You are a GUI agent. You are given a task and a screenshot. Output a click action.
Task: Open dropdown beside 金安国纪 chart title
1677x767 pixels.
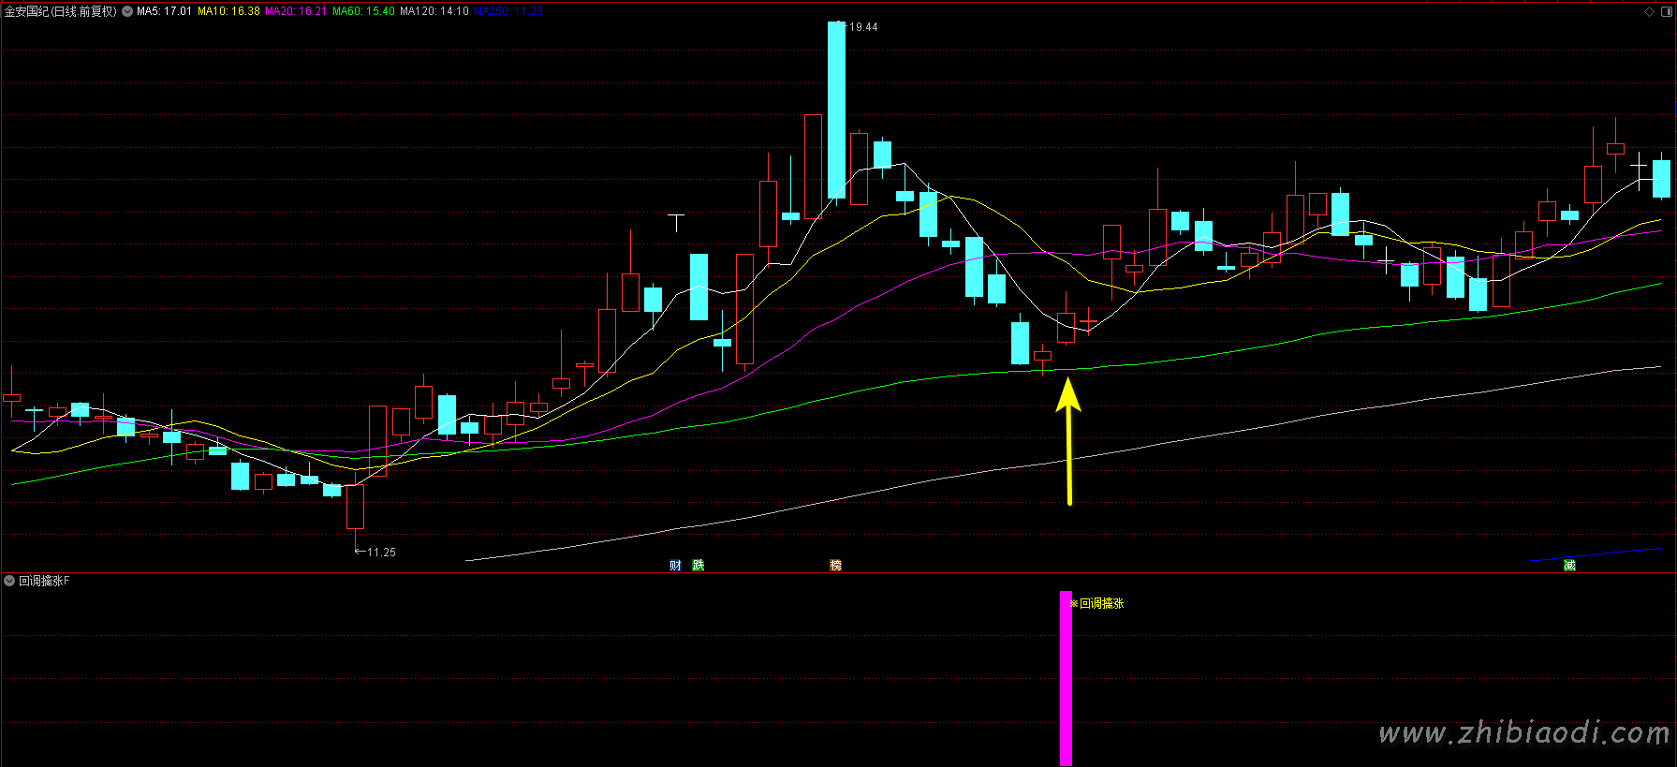coord(127,11)
